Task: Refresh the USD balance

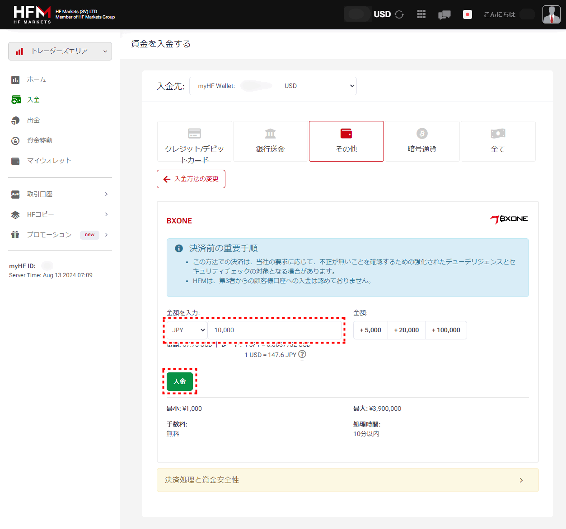Action: (x=399, y=14)
